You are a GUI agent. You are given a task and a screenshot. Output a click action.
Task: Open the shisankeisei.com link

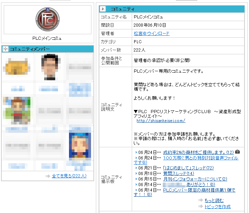coord(161,121)
